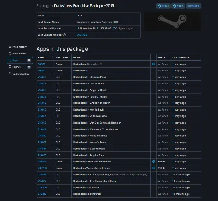The width and height of the screenshot is (218, 201).
Task: Open app ID link for Mace Maximus row
Action: coord(42,136)
